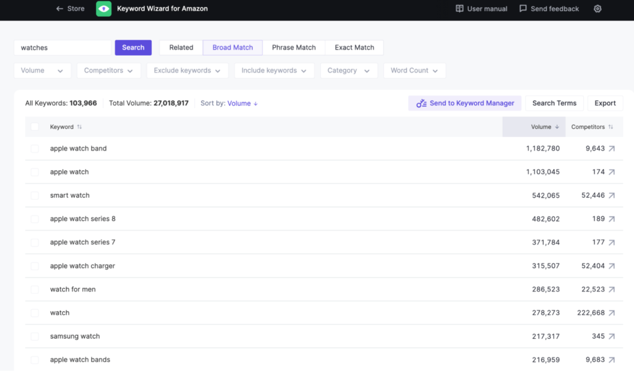The image size is (634, 371).
Task: Change Sort by Volume option
Action: (242, 103)
